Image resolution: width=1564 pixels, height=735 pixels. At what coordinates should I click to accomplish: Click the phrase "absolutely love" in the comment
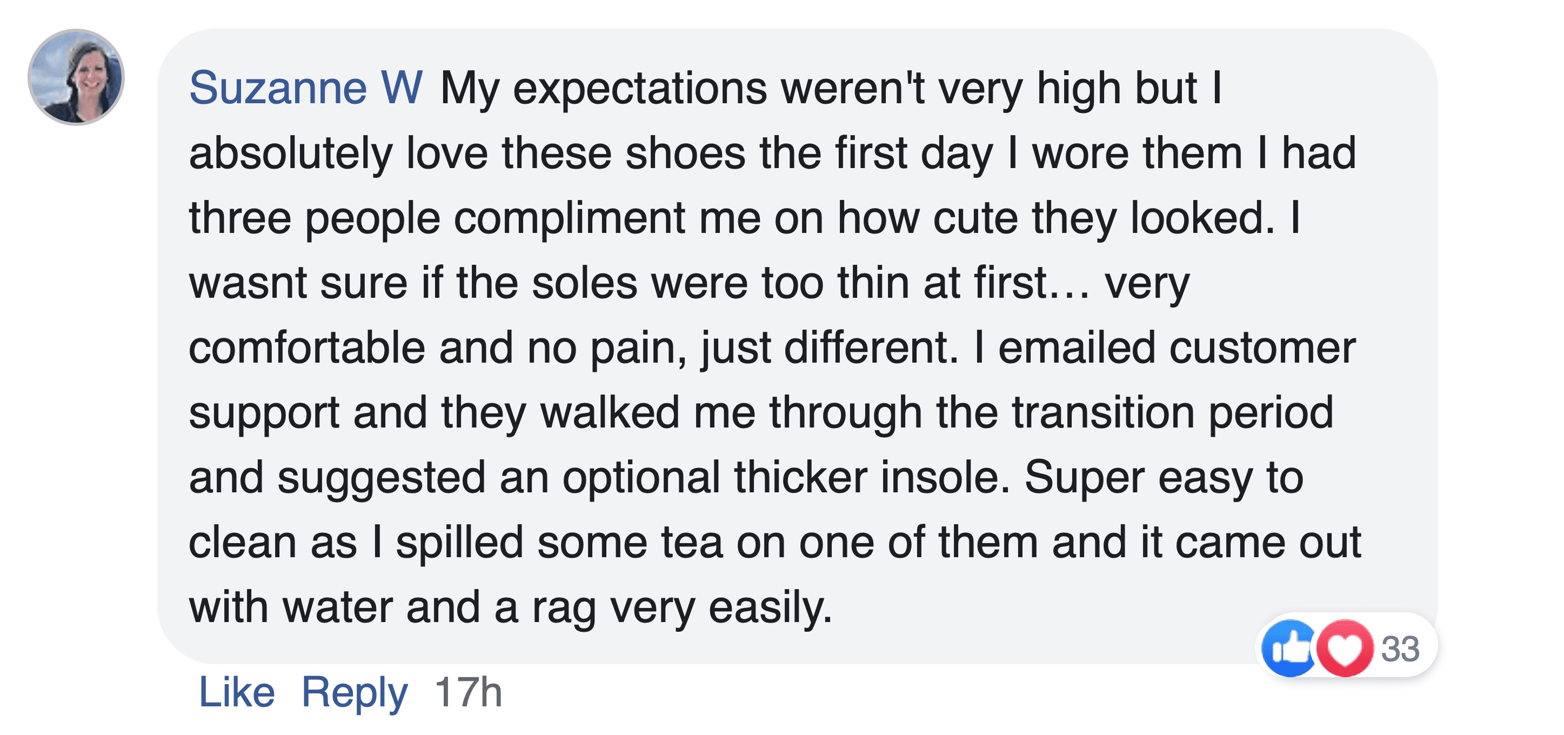click(338, 153)
